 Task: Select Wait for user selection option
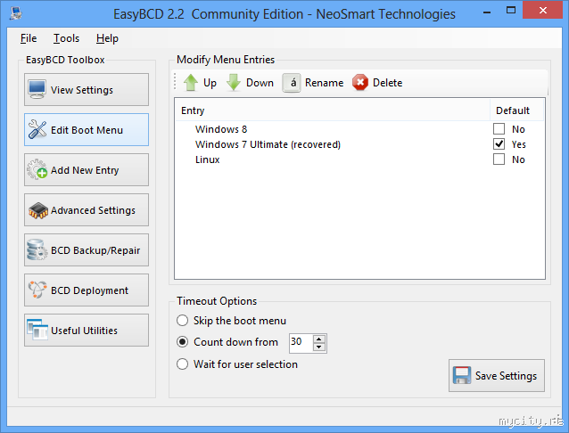click(182, 364)
